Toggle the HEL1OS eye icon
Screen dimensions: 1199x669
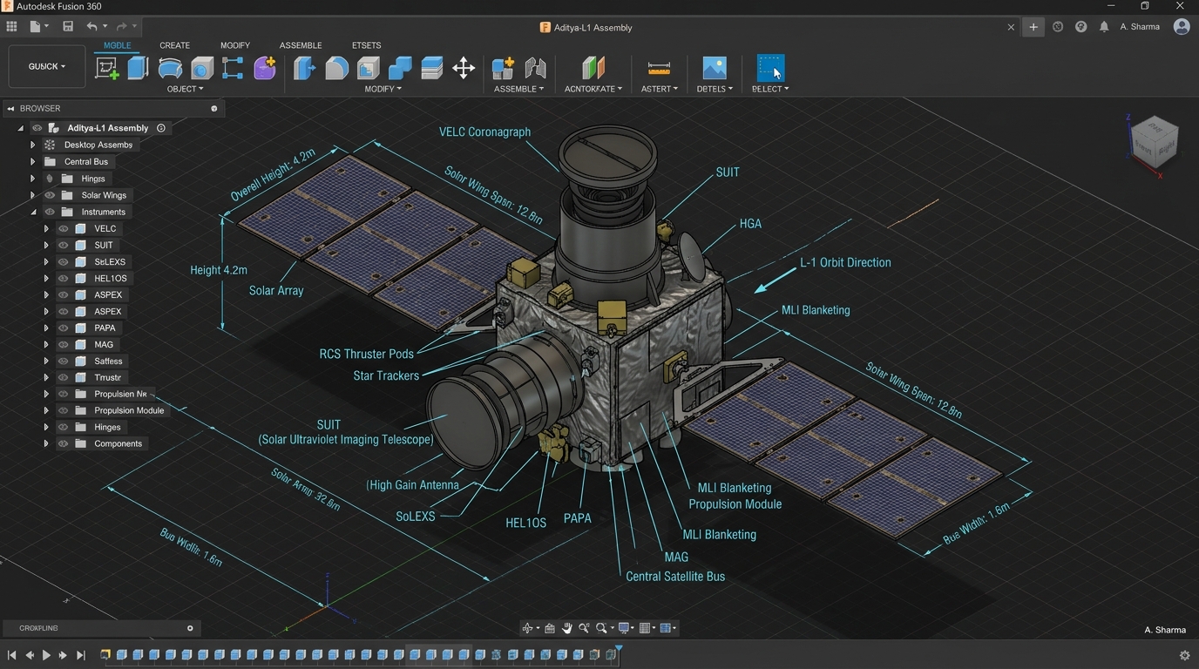[x=64, y=278]
